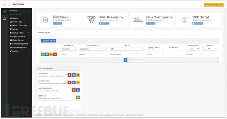
Task: Toggle the hamburger menu in the sidebar
Action: coord(5,12)
